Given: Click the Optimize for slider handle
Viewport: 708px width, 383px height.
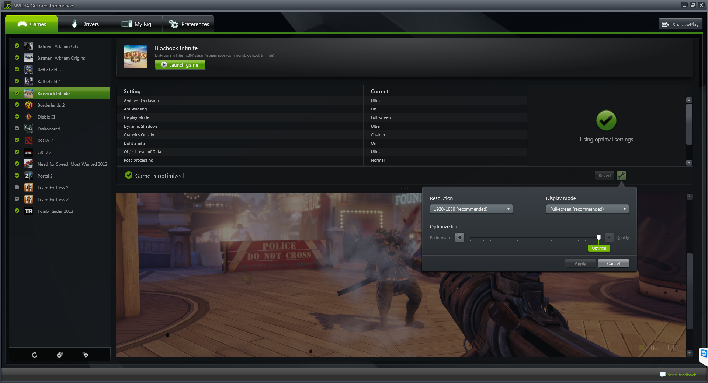Looking at the screenshot, I should [x=598, y=238].
